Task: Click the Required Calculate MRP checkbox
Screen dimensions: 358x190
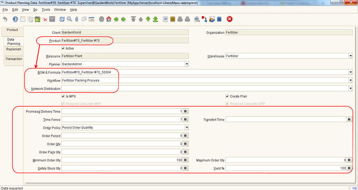Action: [63, 104]
